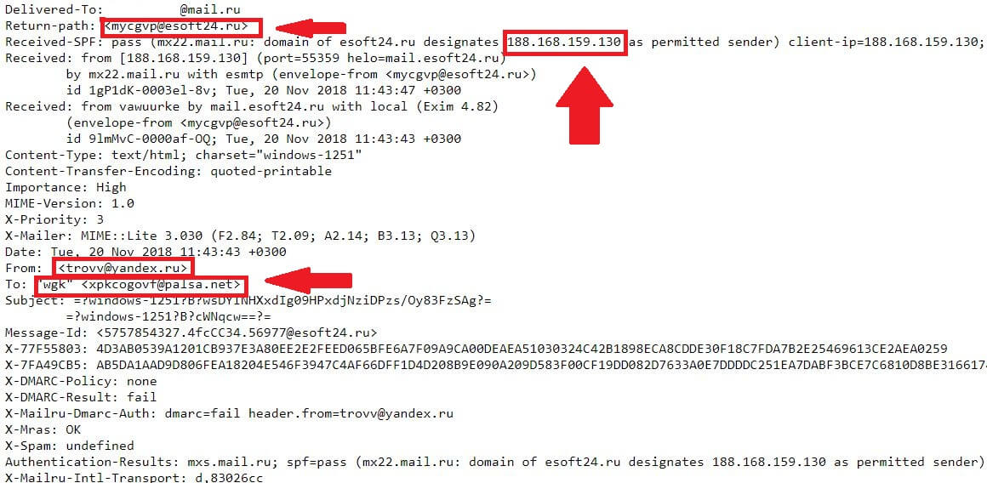Click the Content-Type text/html line
The image size is (987, 483).
click(x=183, y=156)
